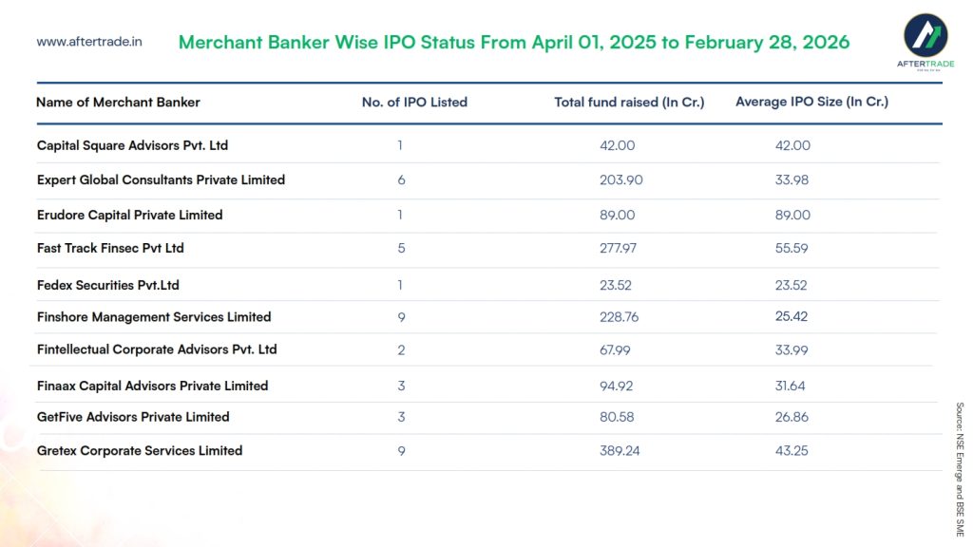Viewport: 973px width, 547px height.
Task: Select the 55.59 average IPO size value
Action: coord(792,248)
